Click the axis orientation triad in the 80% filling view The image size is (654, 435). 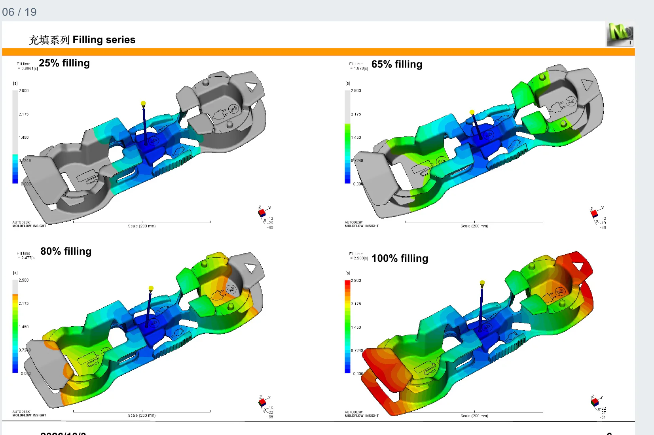pyautogui.click(x=265, y=407)
